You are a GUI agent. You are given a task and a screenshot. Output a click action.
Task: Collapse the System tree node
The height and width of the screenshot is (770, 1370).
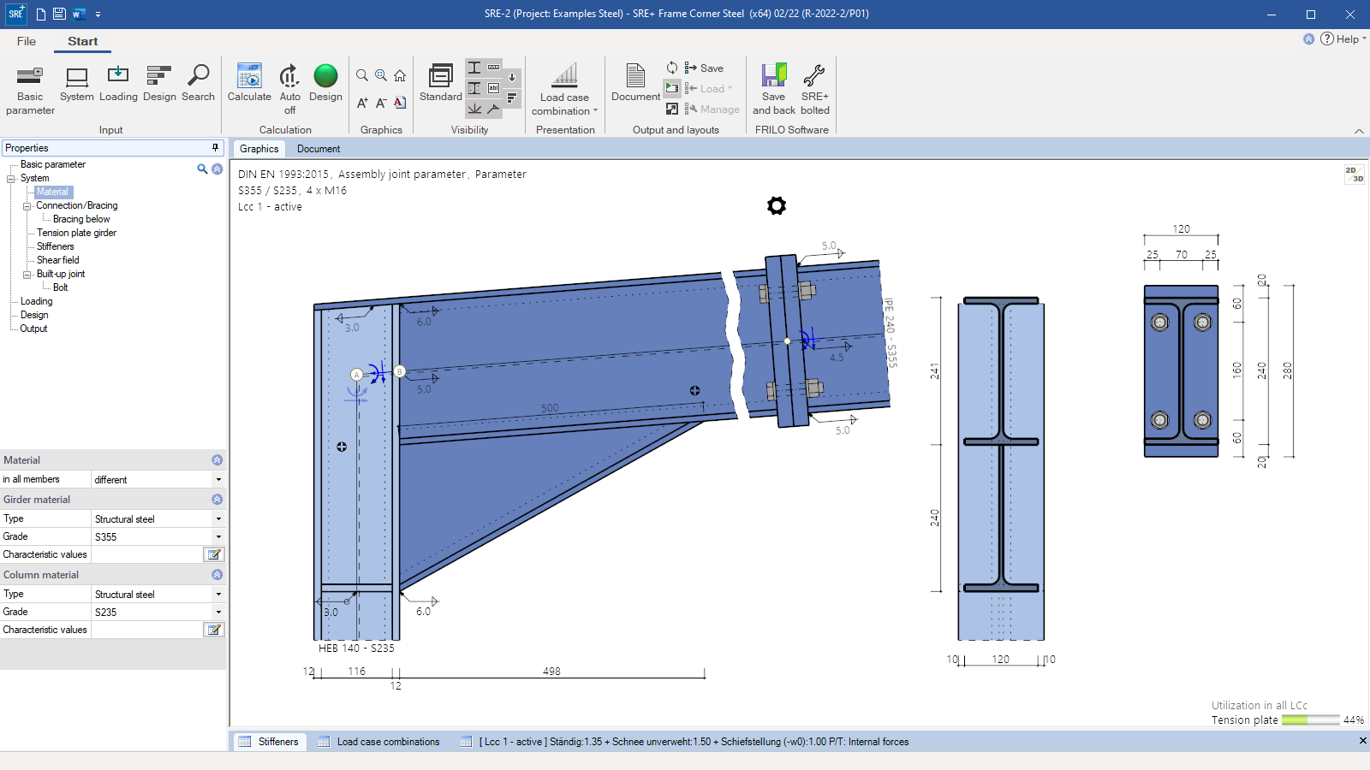[11, 179]
